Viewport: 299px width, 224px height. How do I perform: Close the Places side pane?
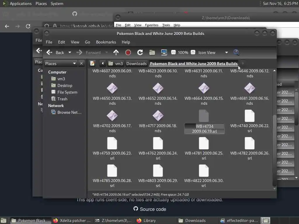point(81,63)
